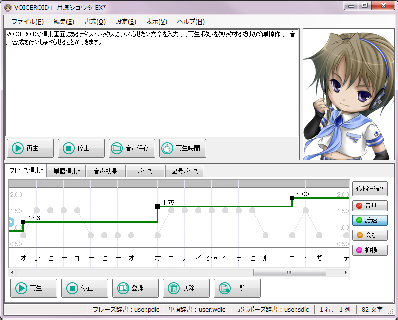This screenshot has height=320, width=398.
Task: Register the phrase with 登録 button
Action: click(135, 288)
